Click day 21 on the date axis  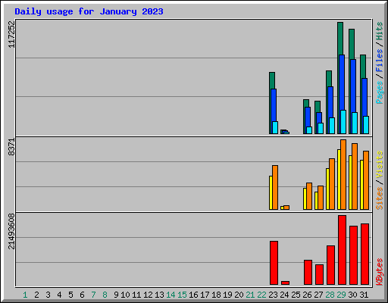pos(250,295)
